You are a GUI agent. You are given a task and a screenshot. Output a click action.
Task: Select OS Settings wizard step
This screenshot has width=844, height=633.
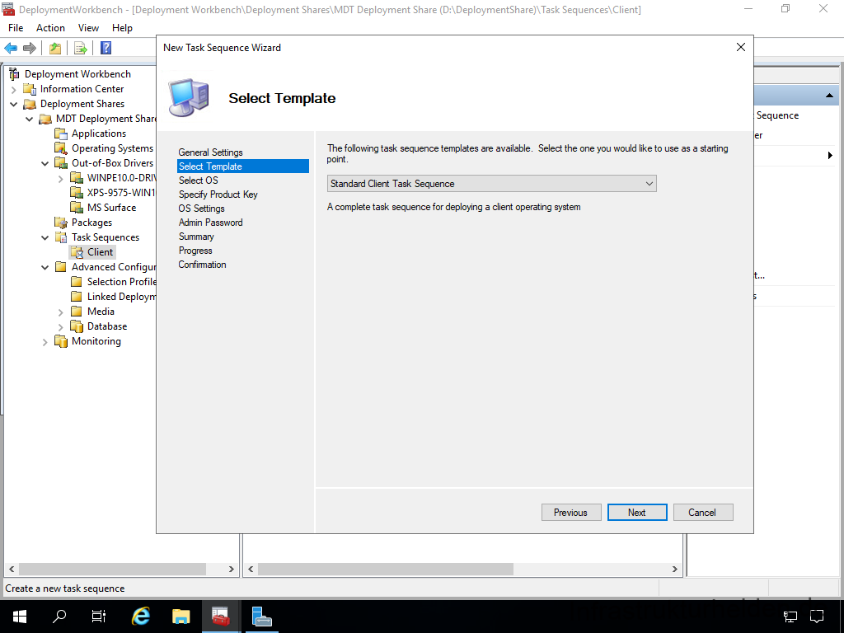tap(201, 209)
